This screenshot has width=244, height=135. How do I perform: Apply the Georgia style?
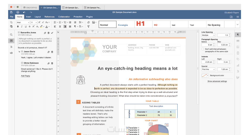click(126, 24)
